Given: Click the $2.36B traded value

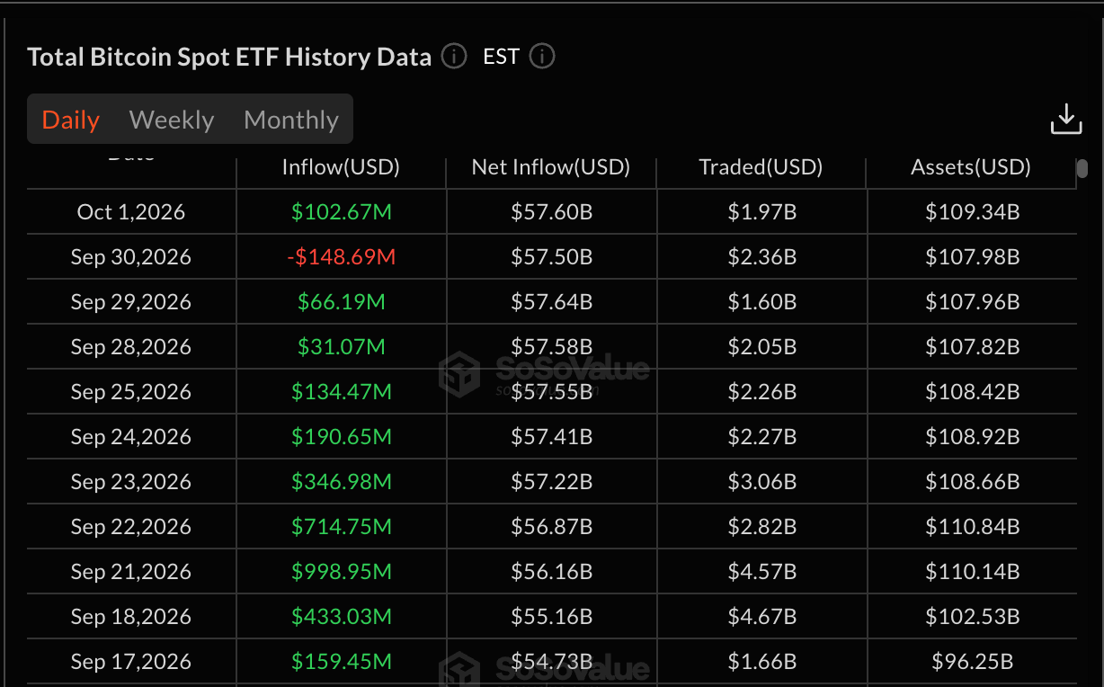Looking at the screenshot, I should pos(762,257).
